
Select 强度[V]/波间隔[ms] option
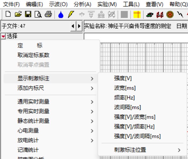tap(142, 136)
